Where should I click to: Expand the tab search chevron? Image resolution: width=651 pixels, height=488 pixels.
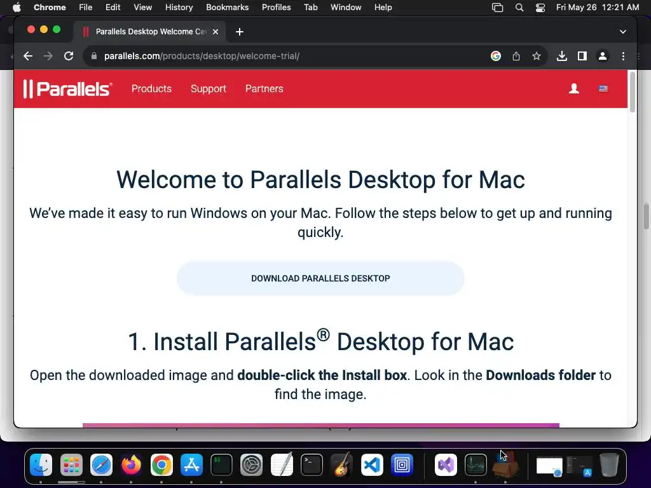(x=623, y=32)
